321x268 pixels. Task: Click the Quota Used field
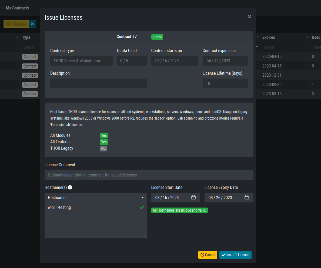[132, 61]
